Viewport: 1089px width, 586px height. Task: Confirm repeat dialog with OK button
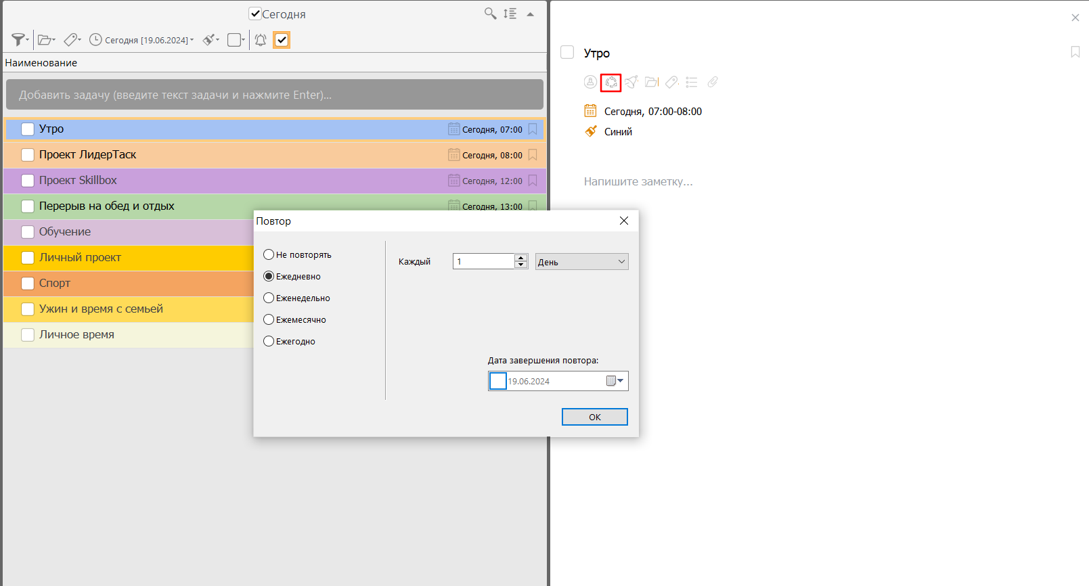[x=595, y=417]
